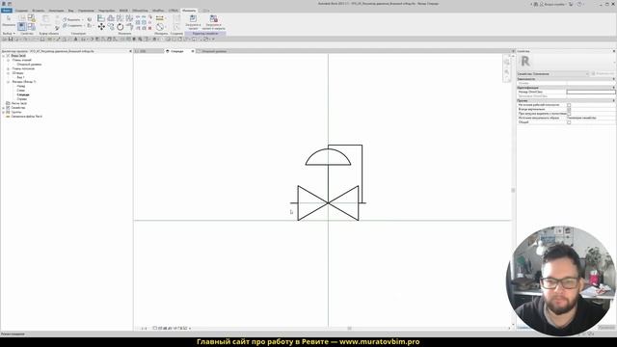
Task: Open the Создание ribbon tab
Action: pyautogui.click(x=21, y=11)
